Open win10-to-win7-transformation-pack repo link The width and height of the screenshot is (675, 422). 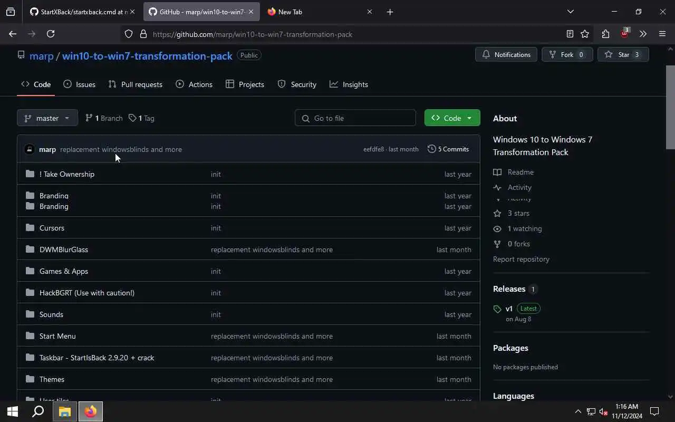click(147, 56)
